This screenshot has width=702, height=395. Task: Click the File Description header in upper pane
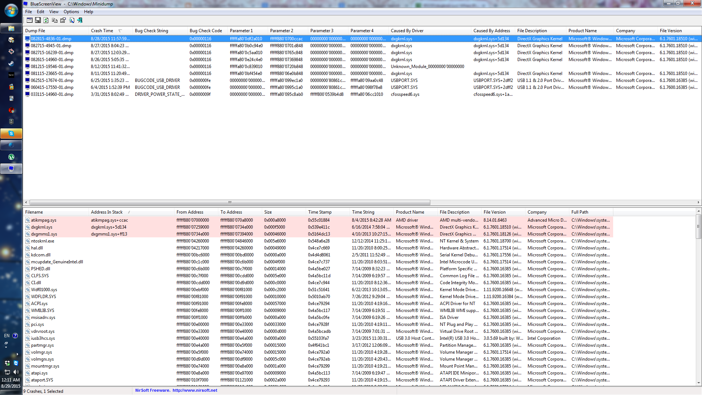click(540, 31)
